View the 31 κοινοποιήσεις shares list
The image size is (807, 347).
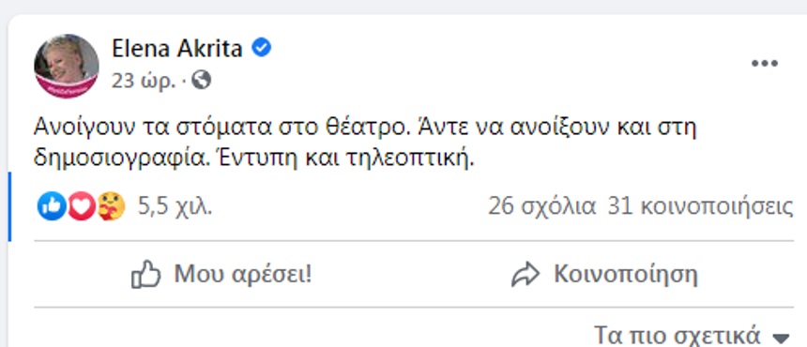(700, 206)
